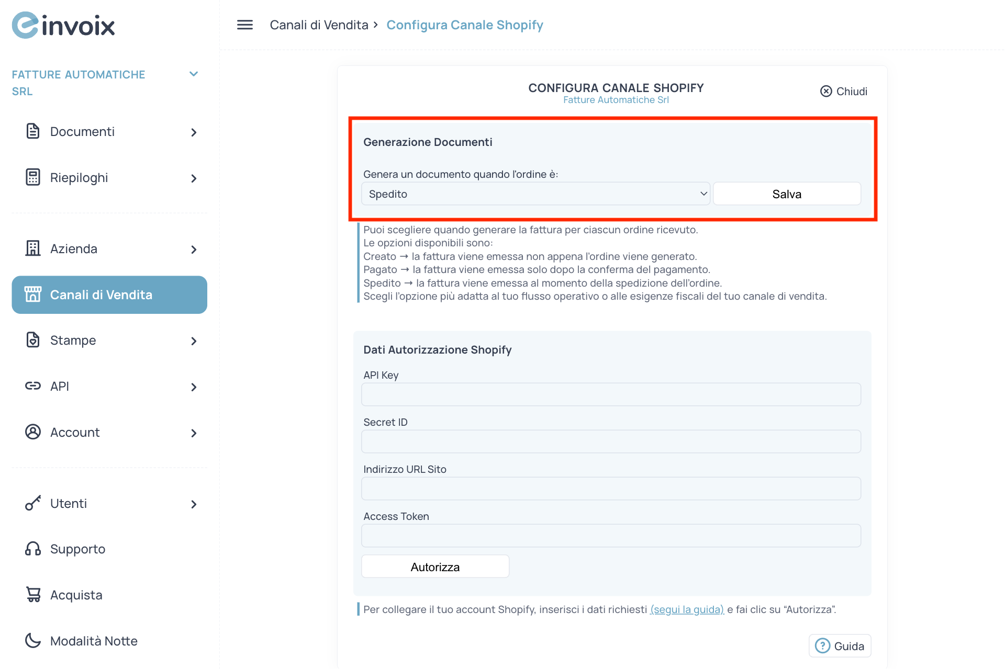Viewport: 1005px width, 669px height.
Task: Click the Supporto headphones icon
Action: pyautogui.click(x=33, y=549)
